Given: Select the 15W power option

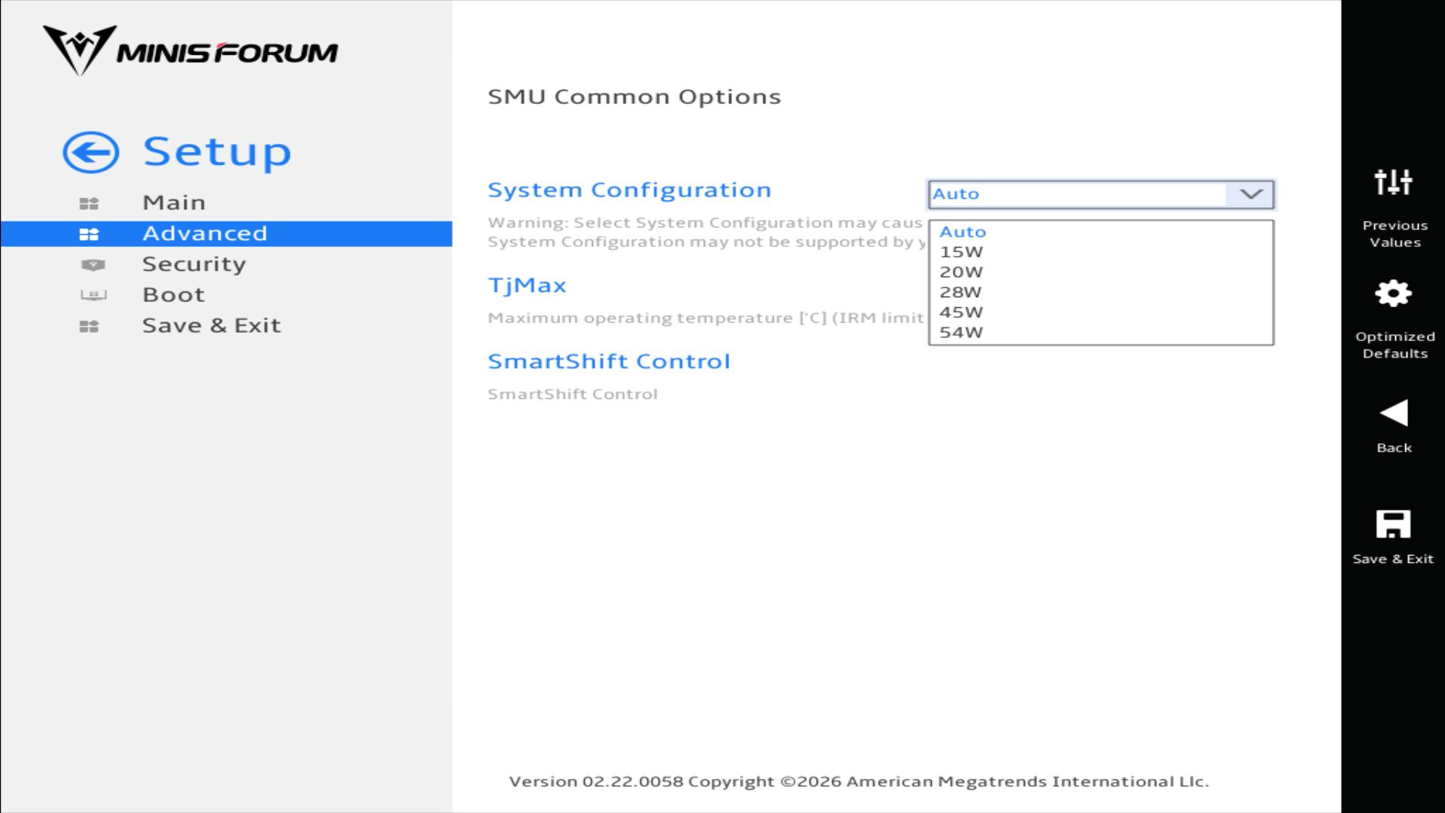Looking at the screenshot, I should click(961, 252).
